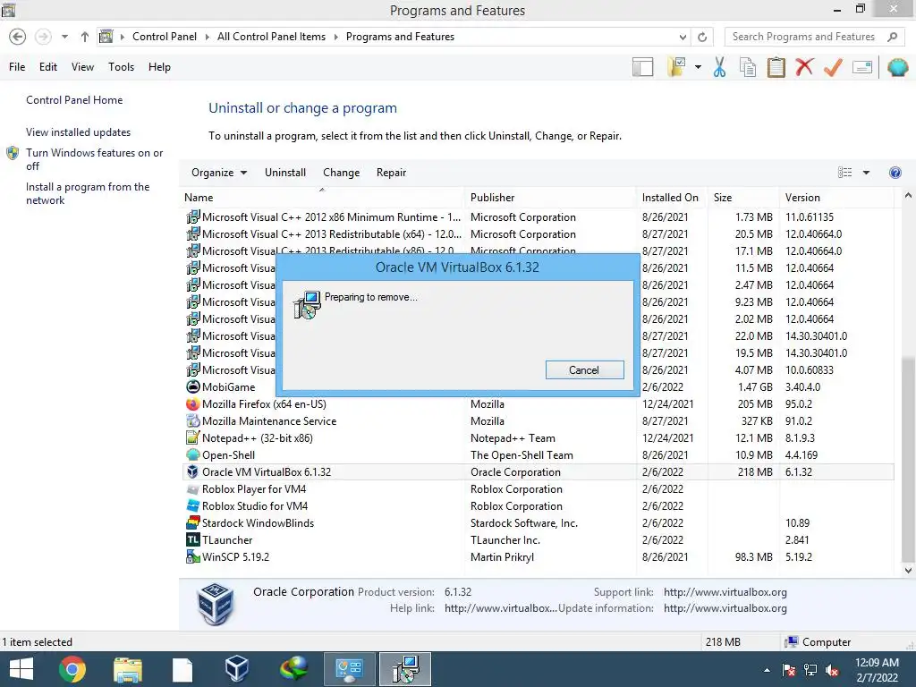Image resolution: width=916 pixels, height=687 pixels.
Task: Select the Roblox Studio for VM4 row
Action: tap(539, 506)
